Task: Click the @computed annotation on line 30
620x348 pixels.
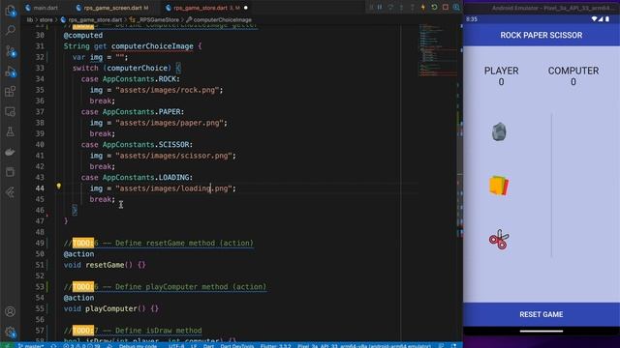Action: 83,36
